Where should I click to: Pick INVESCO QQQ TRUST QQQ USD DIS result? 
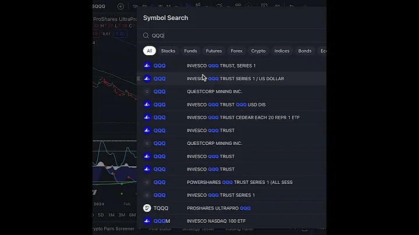(232, 105)
